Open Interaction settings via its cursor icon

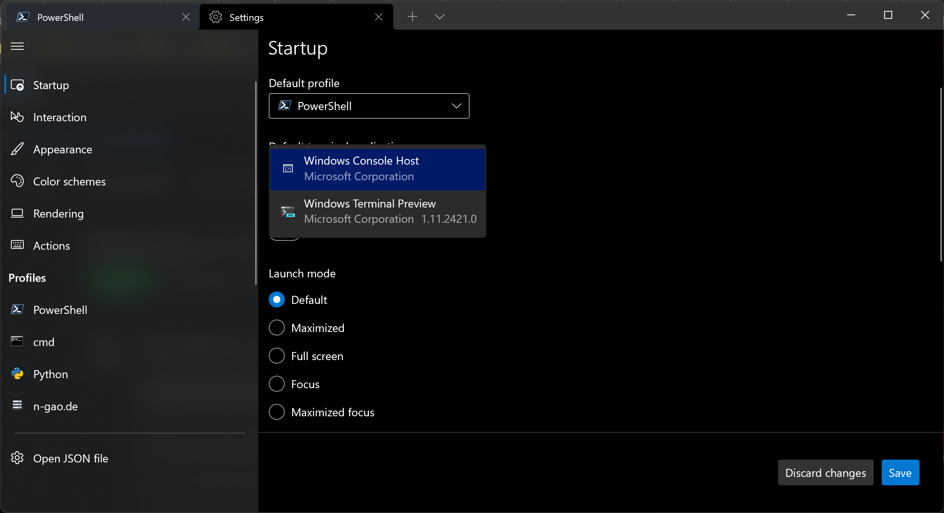pos(17,117)
